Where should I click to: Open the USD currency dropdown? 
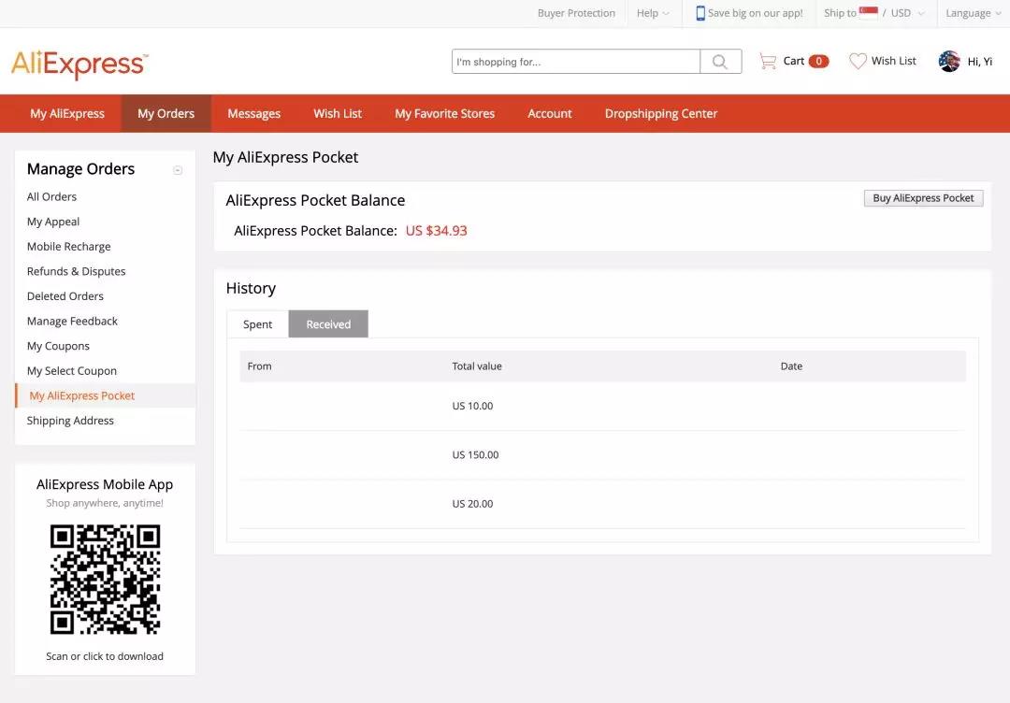point(906,13)
